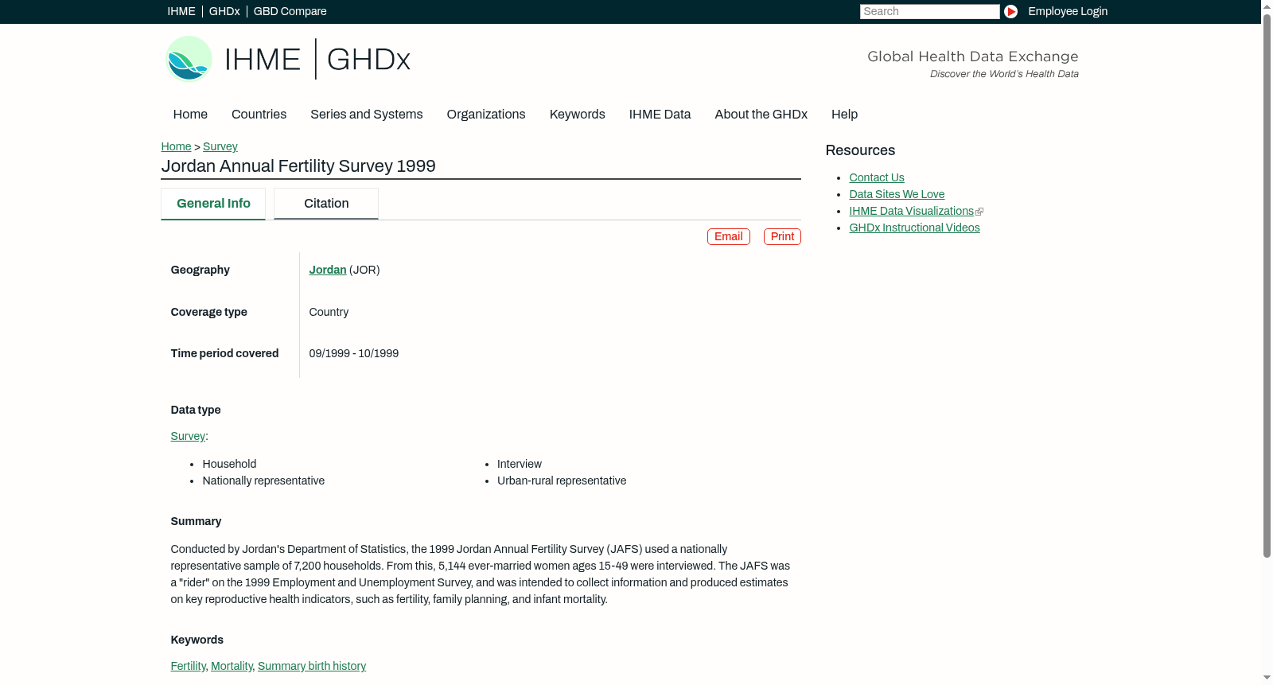Go to Home in main navigation
The image size is (1273, 685).
point(190,115)
